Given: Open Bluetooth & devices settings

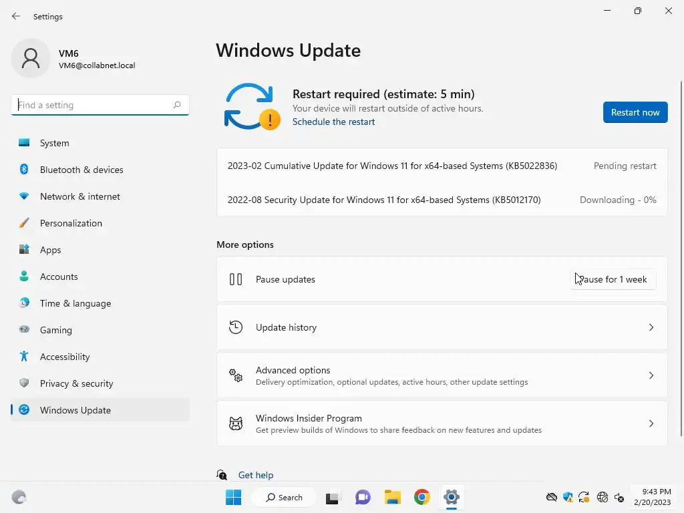Looking at the screenshot, I should (100, 170).
